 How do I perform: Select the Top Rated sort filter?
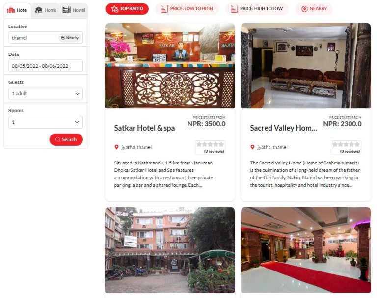click(127, 9)
